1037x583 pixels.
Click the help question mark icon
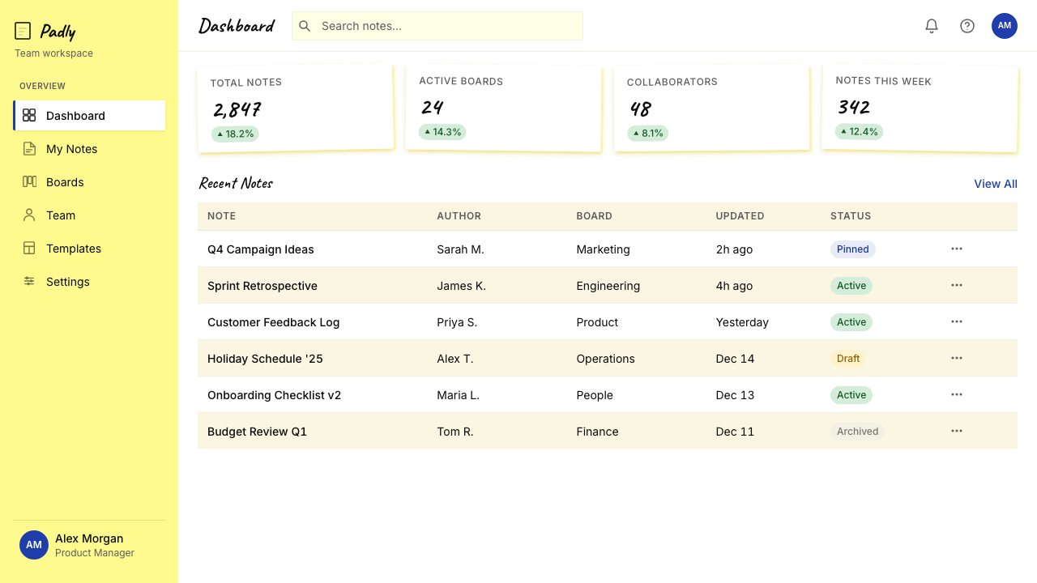pyautogui.click(x=967, y=26)
